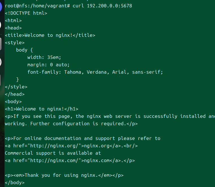Viewport: 215px width, 187px height.
Task: Click the white rectangular dock icon
Action: tap(1, 80)
